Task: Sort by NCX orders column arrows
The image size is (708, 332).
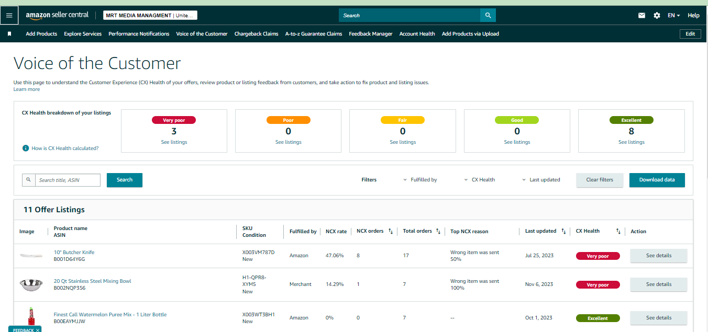Action: pos(391,231)
